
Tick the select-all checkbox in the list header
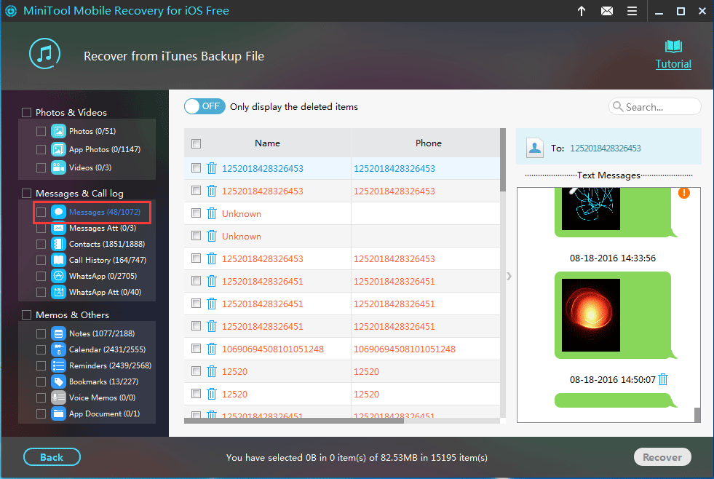(196, 143)
